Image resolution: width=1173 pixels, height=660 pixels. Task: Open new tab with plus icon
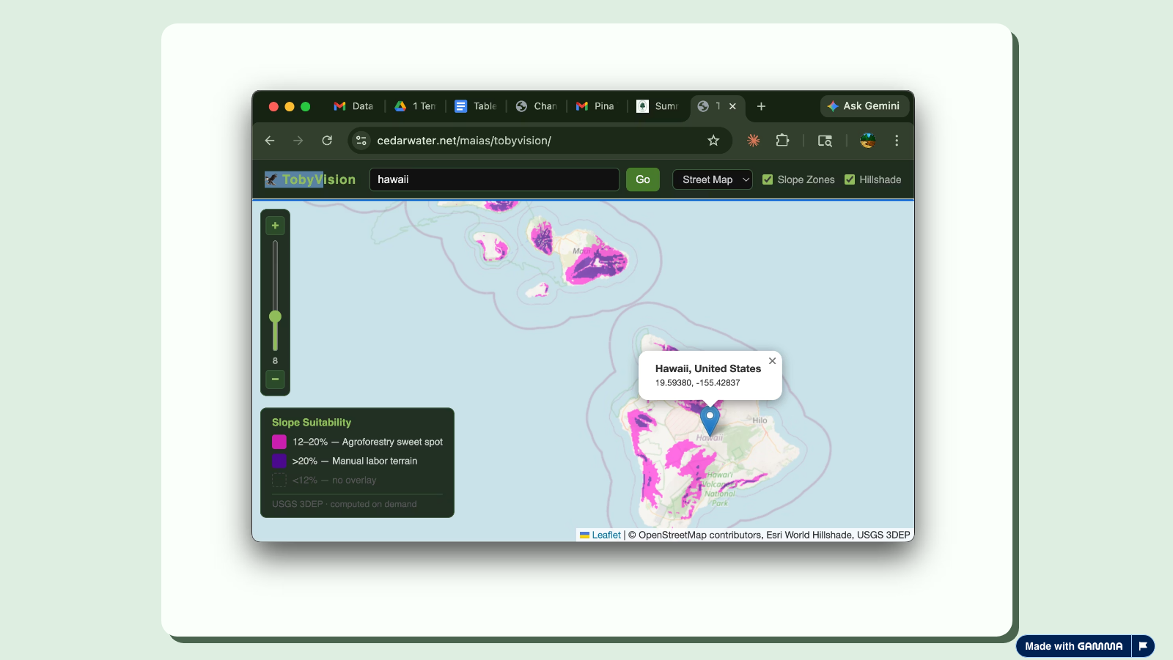click(x=761, y=106)
